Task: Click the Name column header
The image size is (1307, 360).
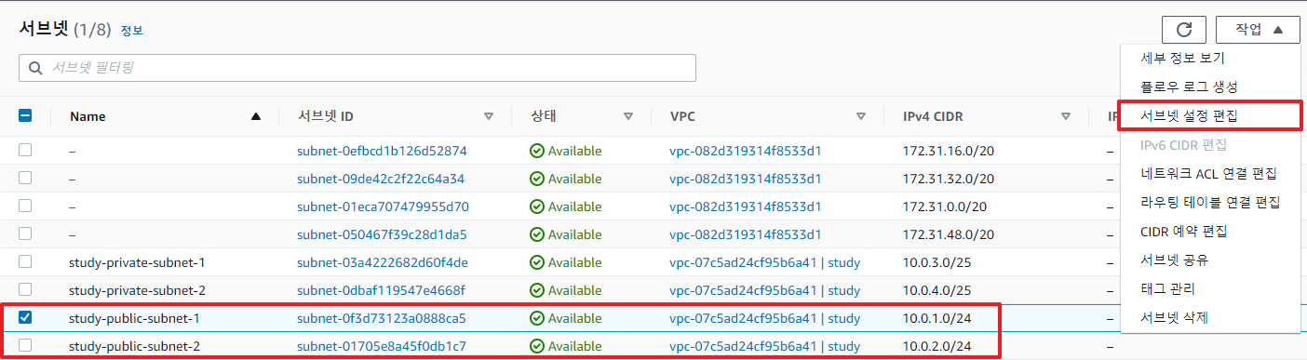Action: point(88,117)
